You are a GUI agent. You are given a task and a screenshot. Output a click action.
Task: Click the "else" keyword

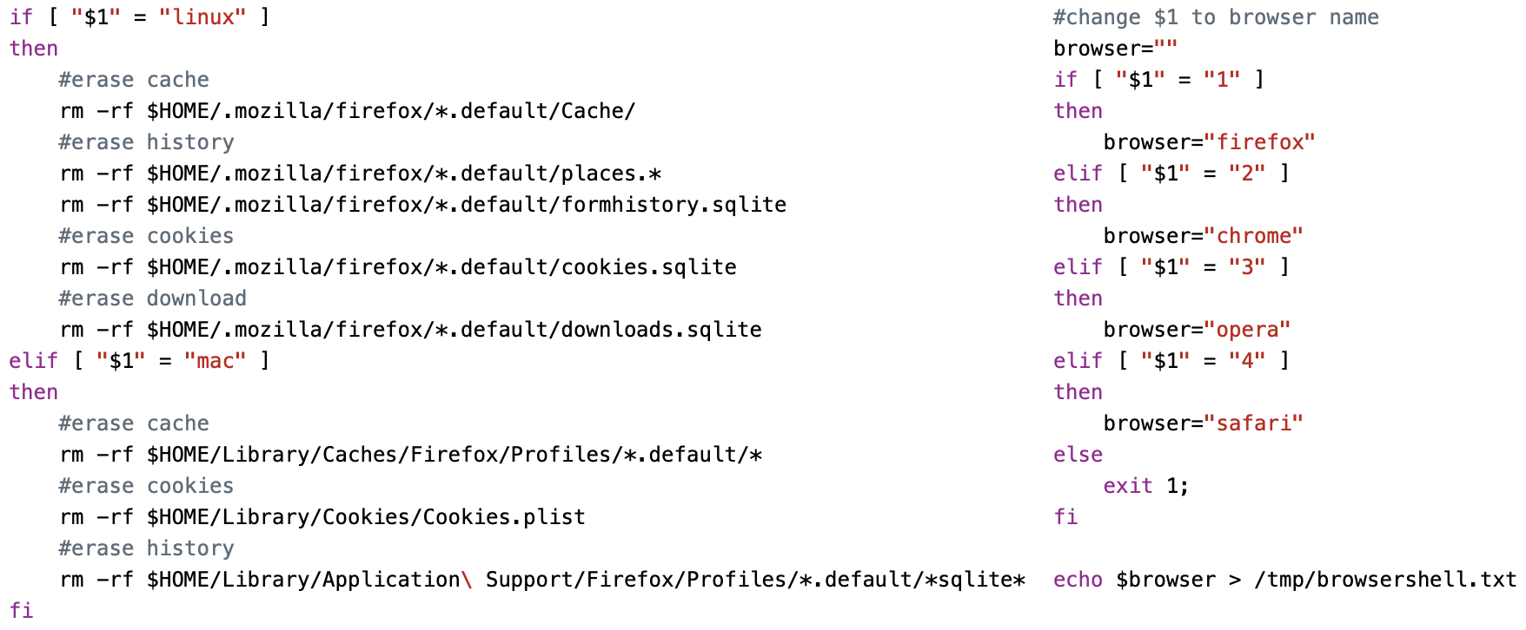point(1078,455)
